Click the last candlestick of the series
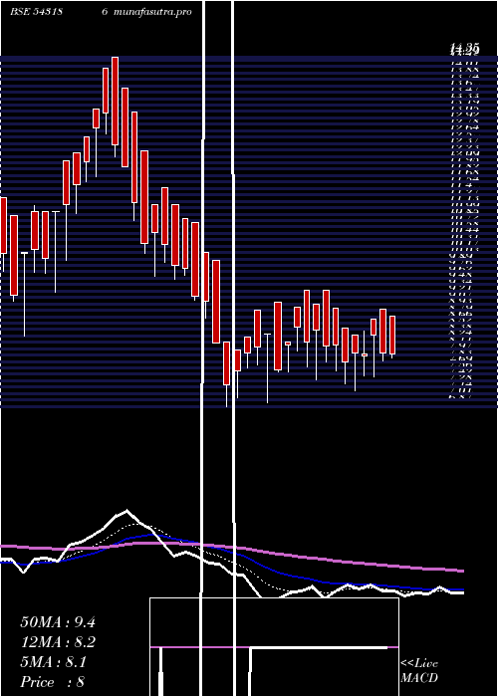The height and width of the screenshot is (697, 498). point(392,337)
